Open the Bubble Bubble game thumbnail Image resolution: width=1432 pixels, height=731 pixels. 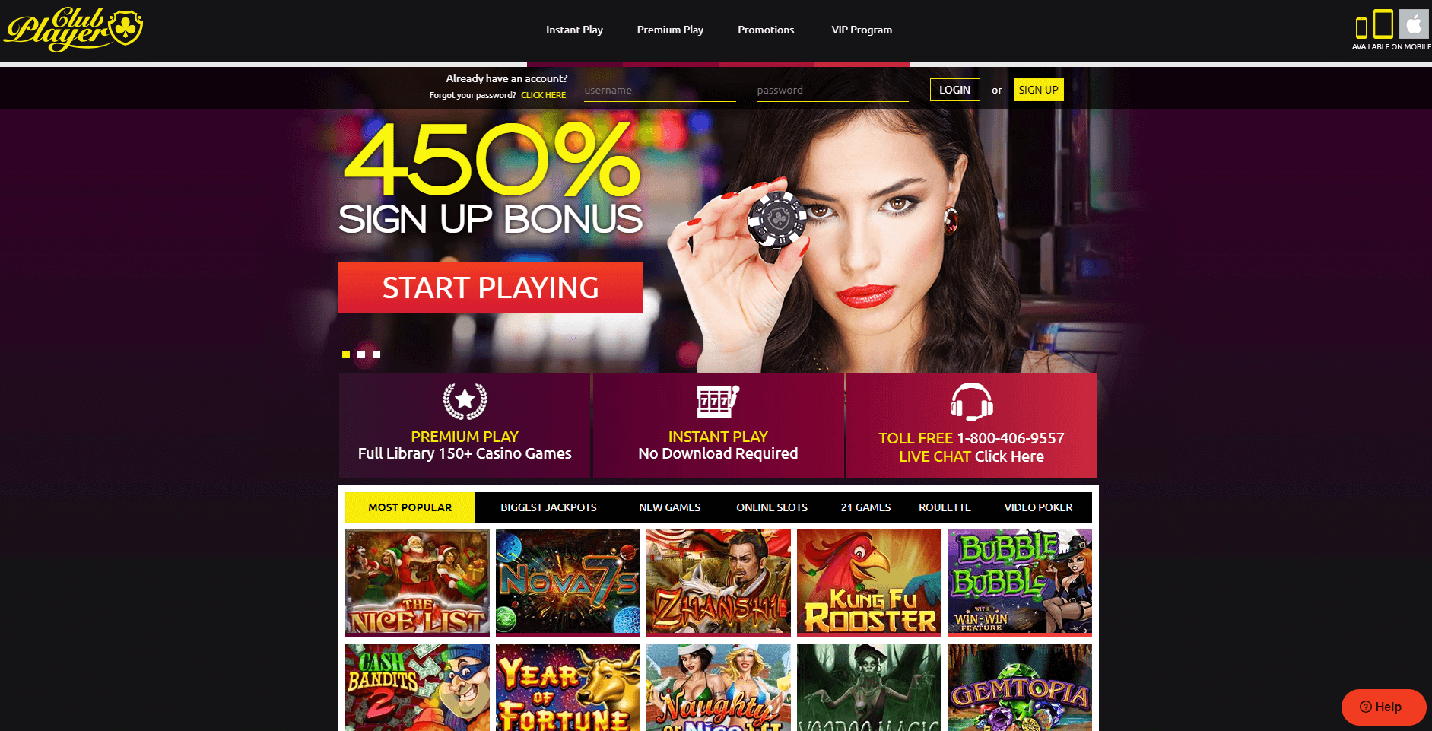tap(1020, 583)
